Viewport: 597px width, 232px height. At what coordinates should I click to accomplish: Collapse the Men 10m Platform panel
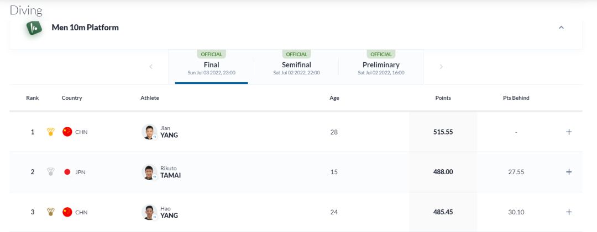[561, 28]
